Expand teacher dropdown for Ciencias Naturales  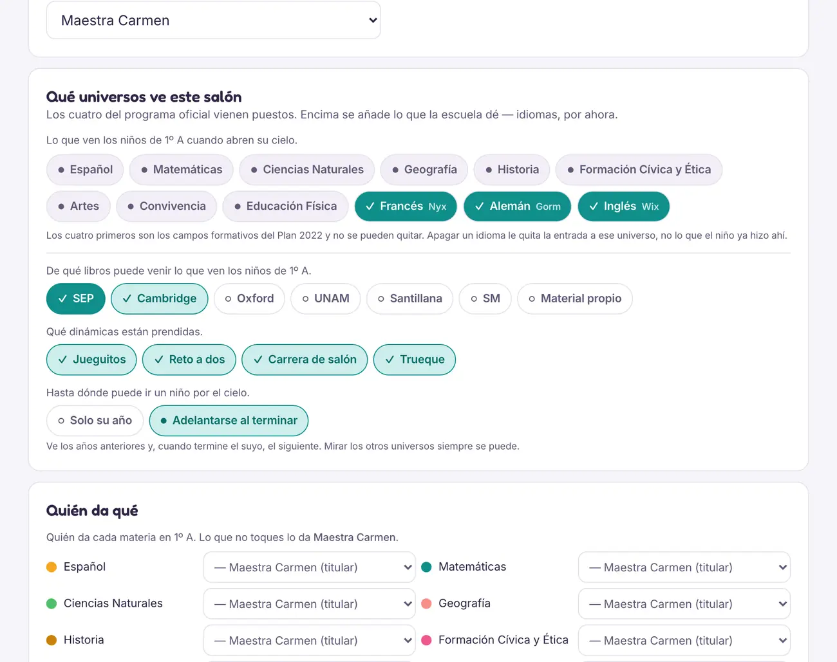[310, 604]
